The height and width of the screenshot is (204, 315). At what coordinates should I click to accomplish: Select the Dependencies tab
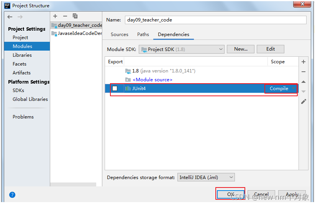point(174,35)
